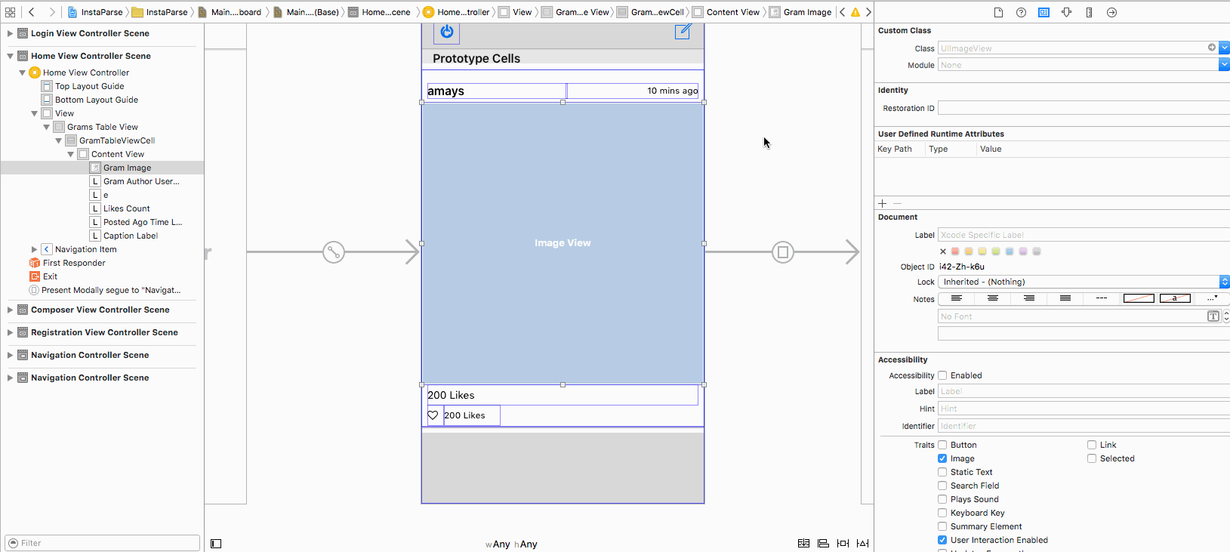Image resolution: width=1230 pixels, height=552 pixels.
Task: Check the Selected trait checkbox
Action: tap(1092, 458)
